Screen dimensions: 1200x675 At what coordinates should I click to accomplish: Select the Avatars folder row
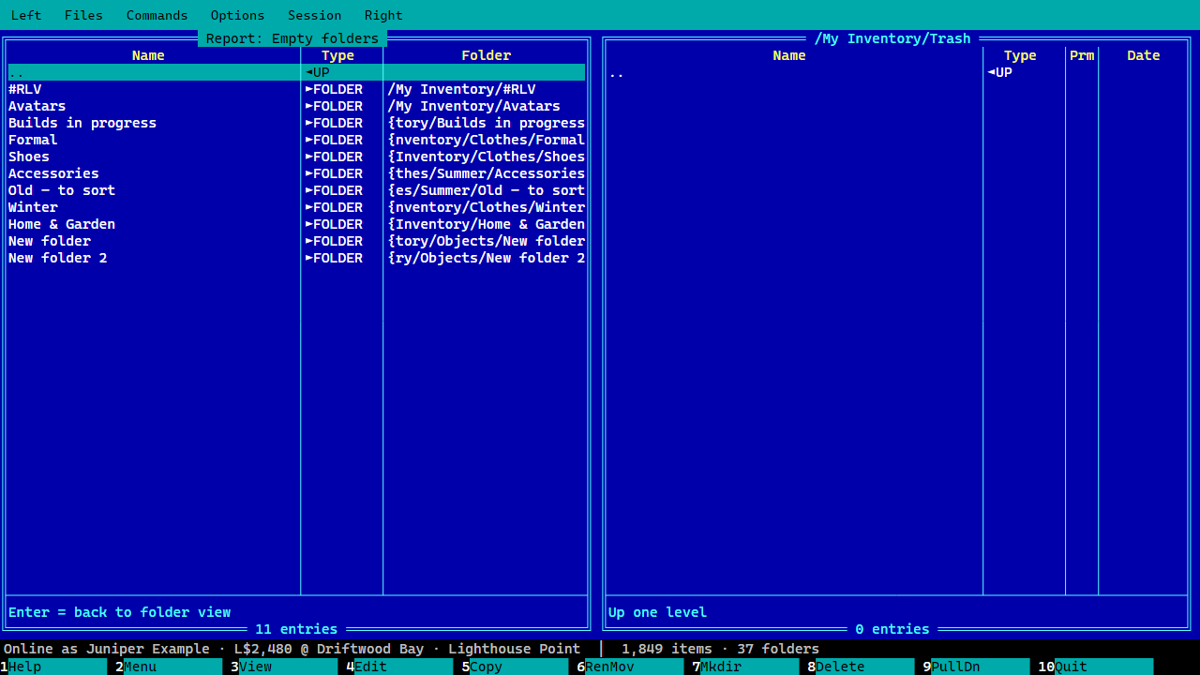click(296, 106)
